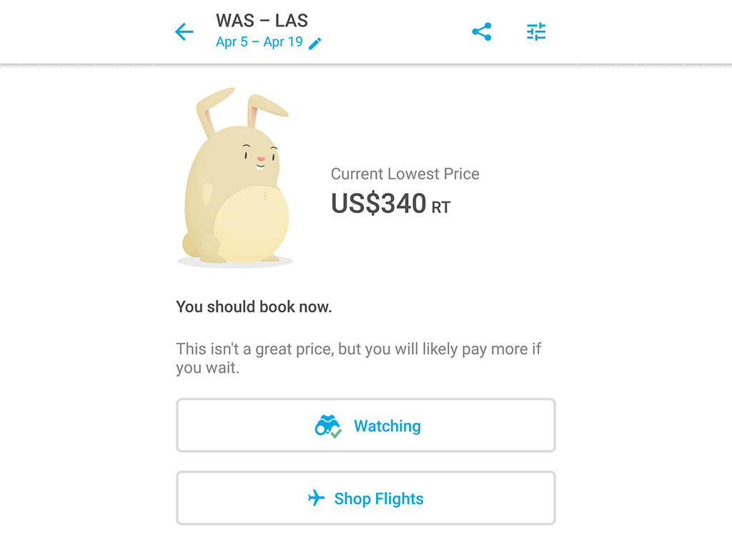Go back using the header arrow
The image size is (732, 549).
point(184,32)
